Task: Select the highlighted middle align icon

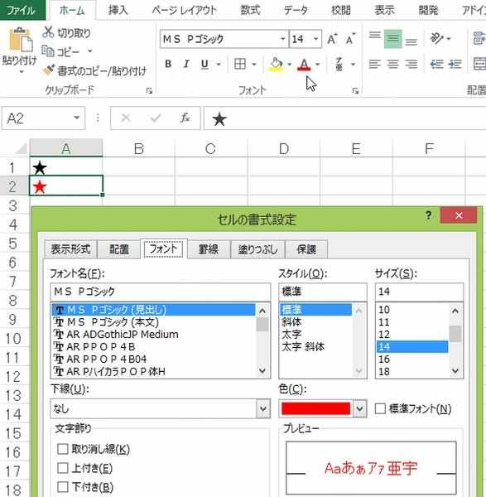Action: (x=392, y=39)
